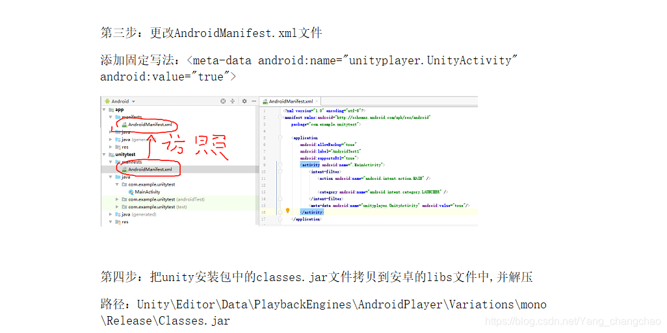The height and width of the screenshot is (333, 667).
Task: Expand java folder under app
Action: click(x=111, y=132)
